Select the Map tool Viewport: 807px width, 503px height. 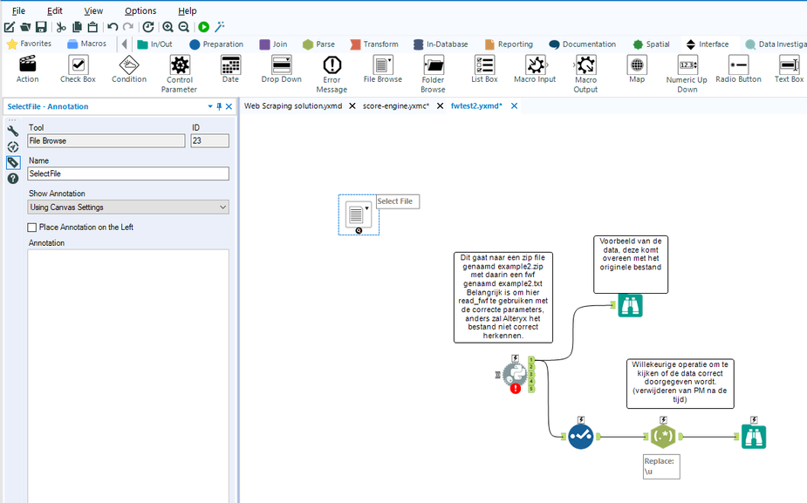point(637,70)
